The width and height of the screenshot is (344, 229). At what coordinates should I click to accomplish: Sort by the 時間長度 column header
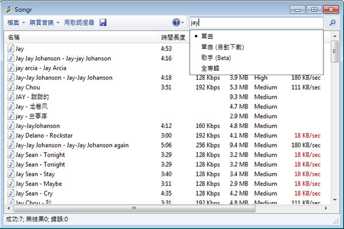[173, 37]
